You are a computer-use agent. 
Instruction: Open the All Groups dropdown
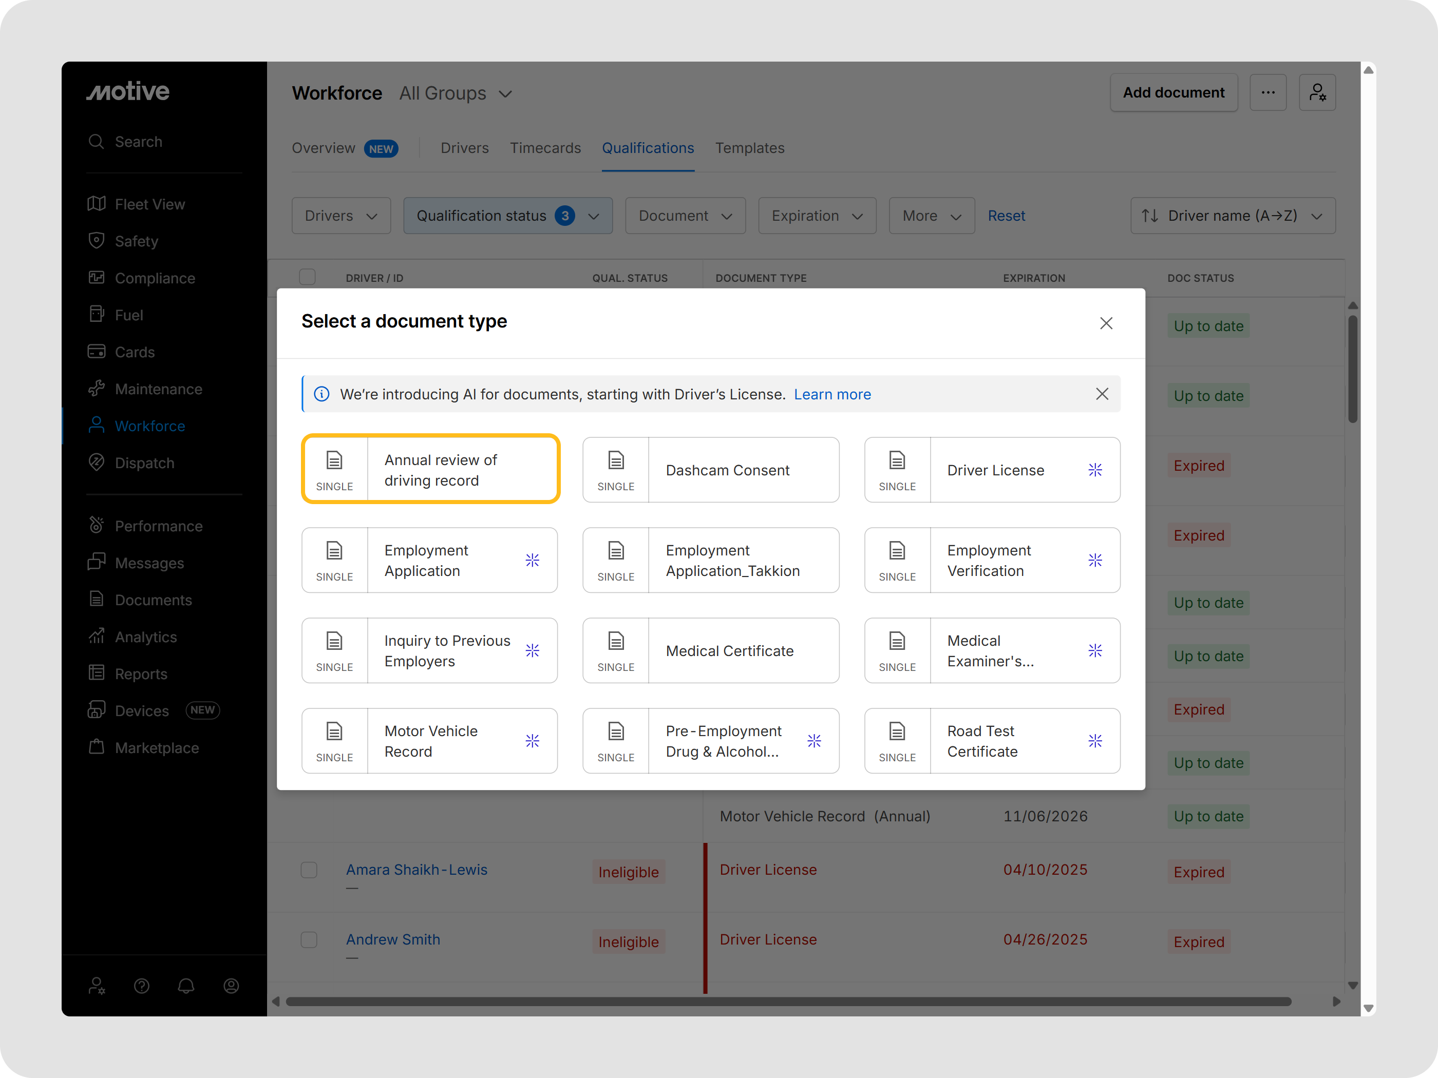(456, 93)
